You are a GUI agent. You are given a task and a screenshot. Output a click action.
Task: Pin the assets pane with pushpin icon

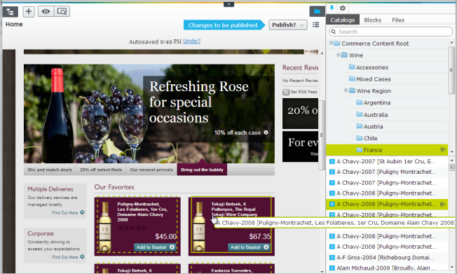click(x=332, y=8)
